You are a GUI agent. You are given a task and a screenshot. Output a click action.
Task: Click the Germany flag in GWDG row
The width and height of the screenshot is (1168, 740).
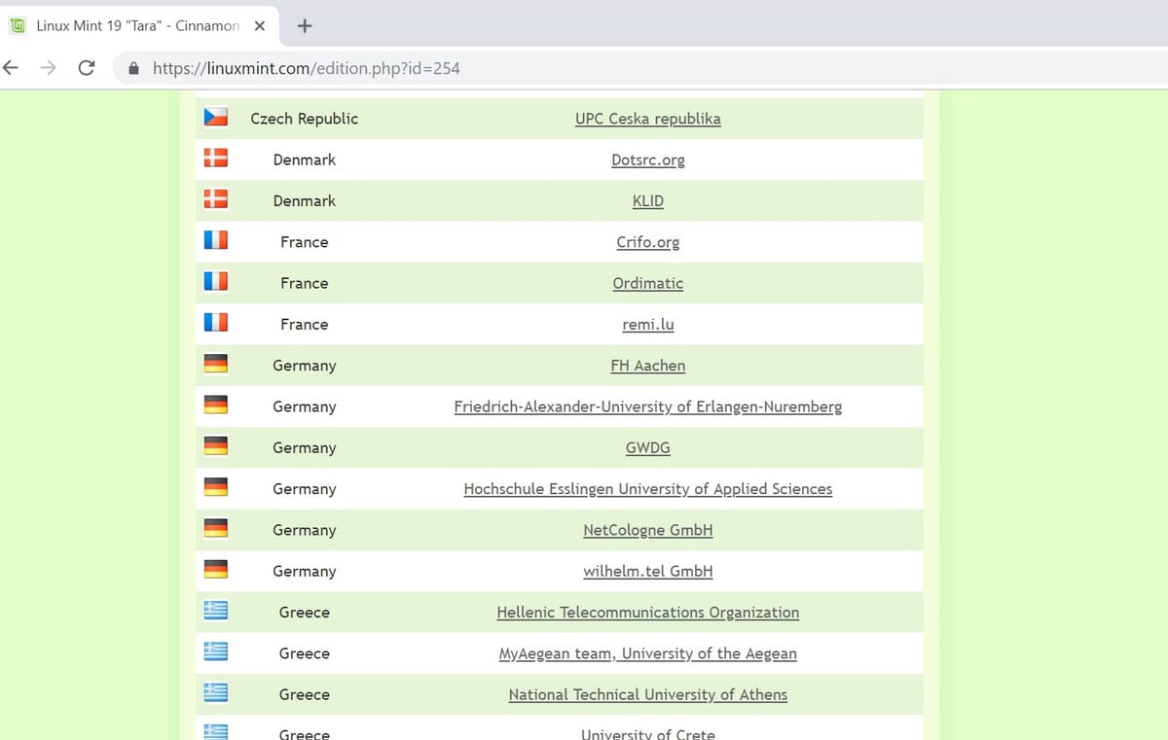(215, 446)
